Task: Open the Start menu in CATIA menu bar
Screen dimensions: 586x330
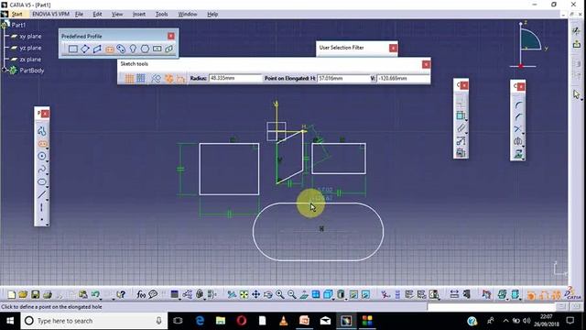Action: 16,15
